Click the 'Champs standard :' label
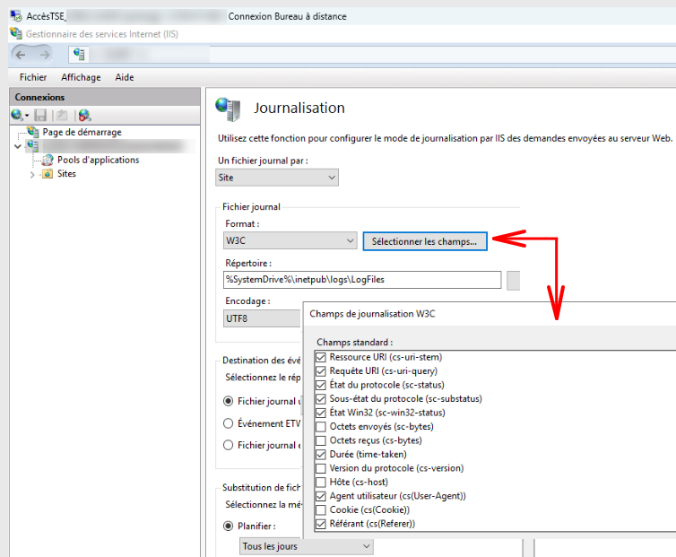 tap(354, 342)
